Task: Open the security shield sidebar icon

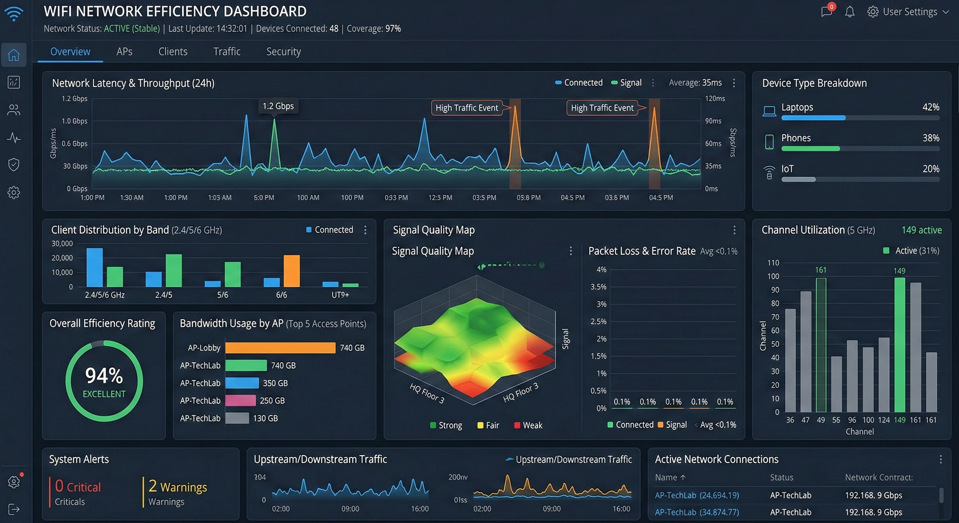Action: 14,164
